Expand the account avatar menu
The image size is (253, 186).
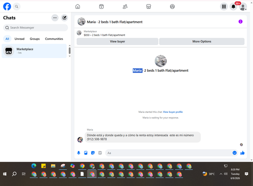coord(243,7)
